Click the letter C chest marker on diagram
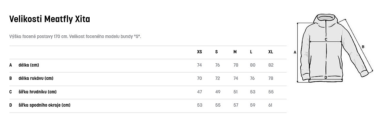This screenshot has height=124, width=386. point(326,39)
